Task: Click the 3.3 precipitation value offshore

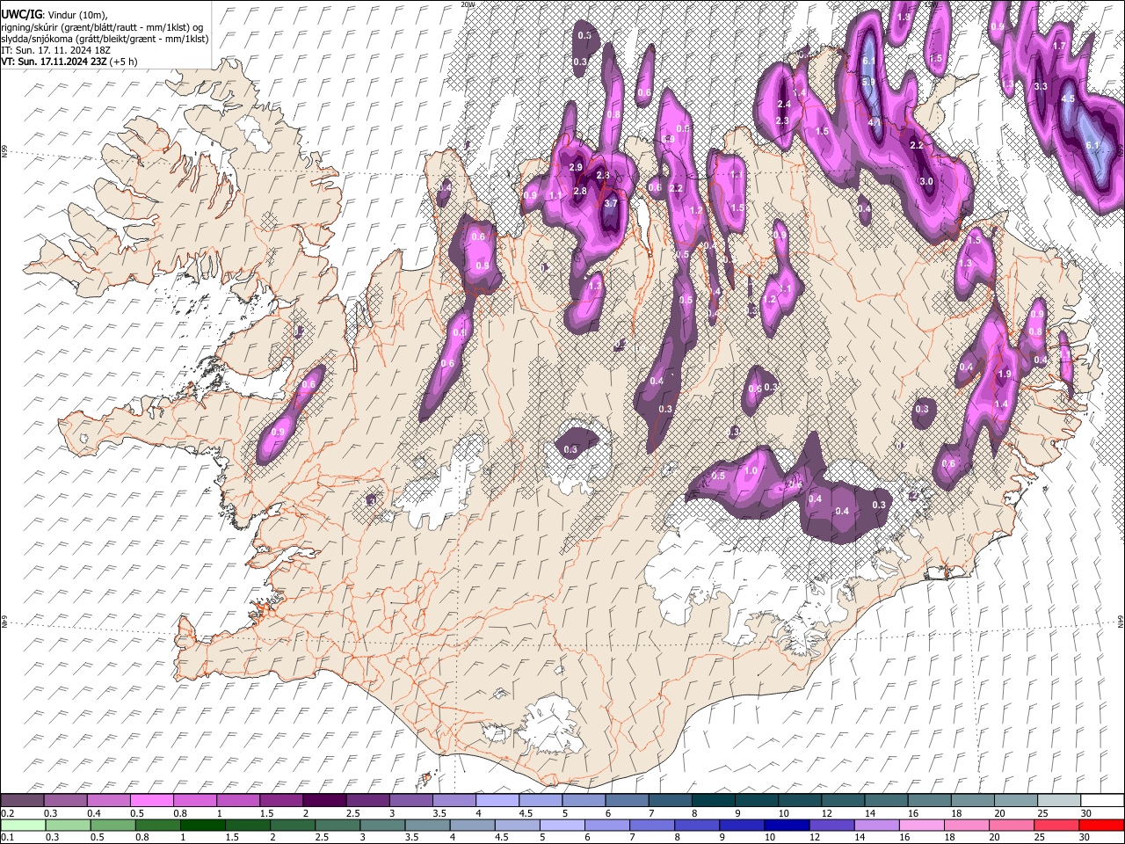Action: pos(1041,86)
